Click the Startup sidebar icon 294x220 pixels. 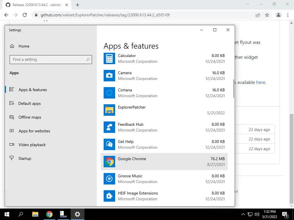(11, 158)
